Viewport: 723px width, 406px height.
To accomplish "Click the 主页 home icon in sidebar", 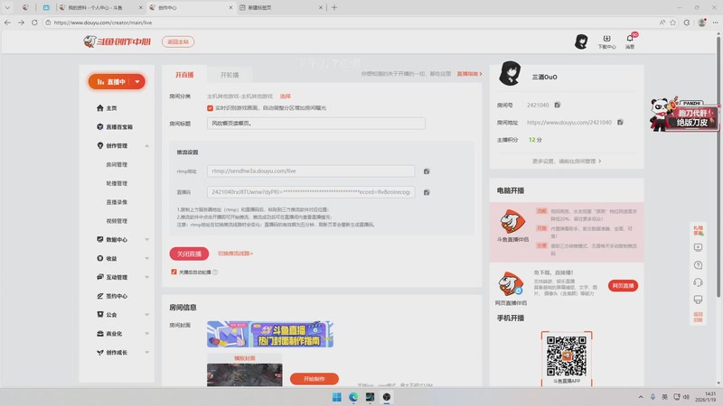I will tap(100, 107).
